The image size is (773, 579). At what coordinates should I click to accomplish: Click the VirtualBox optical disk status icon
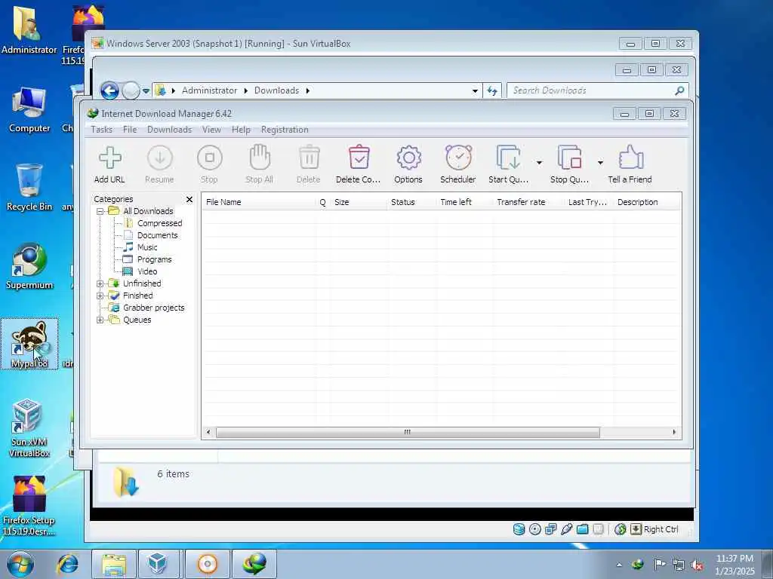(535, 529)
